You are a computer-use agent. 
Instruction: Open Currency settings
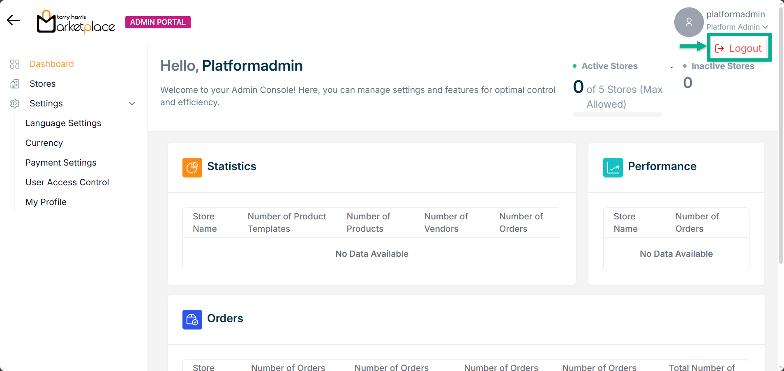[44, 143]
